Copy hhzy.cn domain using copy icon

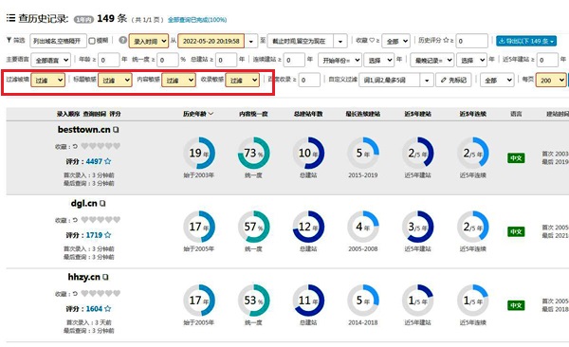(x=105, y=277)
